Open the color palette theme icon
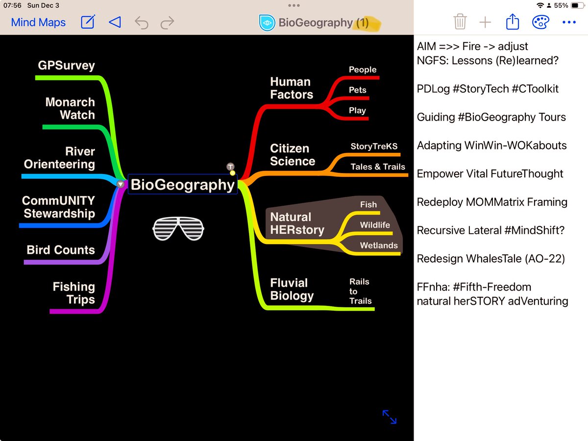The width and height of the screenshot is (588, 441). (540, 22)
